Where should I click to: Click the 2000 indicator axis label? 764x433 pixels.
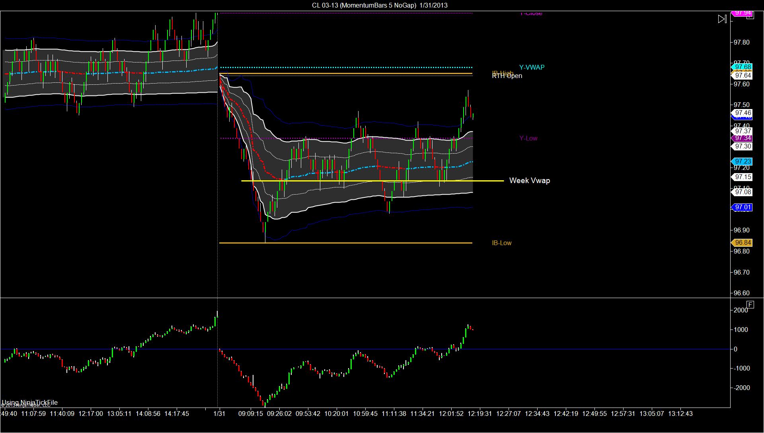click(x=741, y=310)
